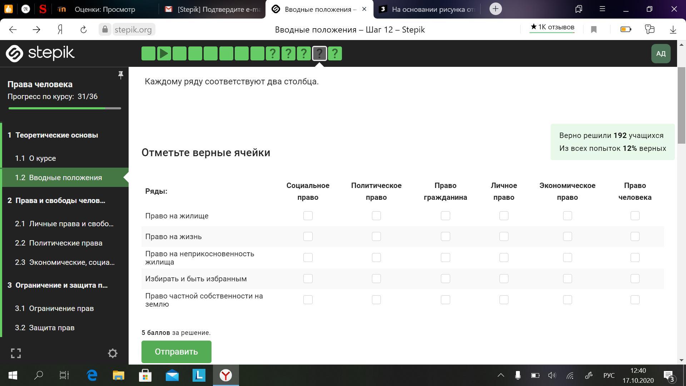Check Экономическое право for частной собственности на землю
The height and width of the screenshot is (386, 686).
[567, 300]
